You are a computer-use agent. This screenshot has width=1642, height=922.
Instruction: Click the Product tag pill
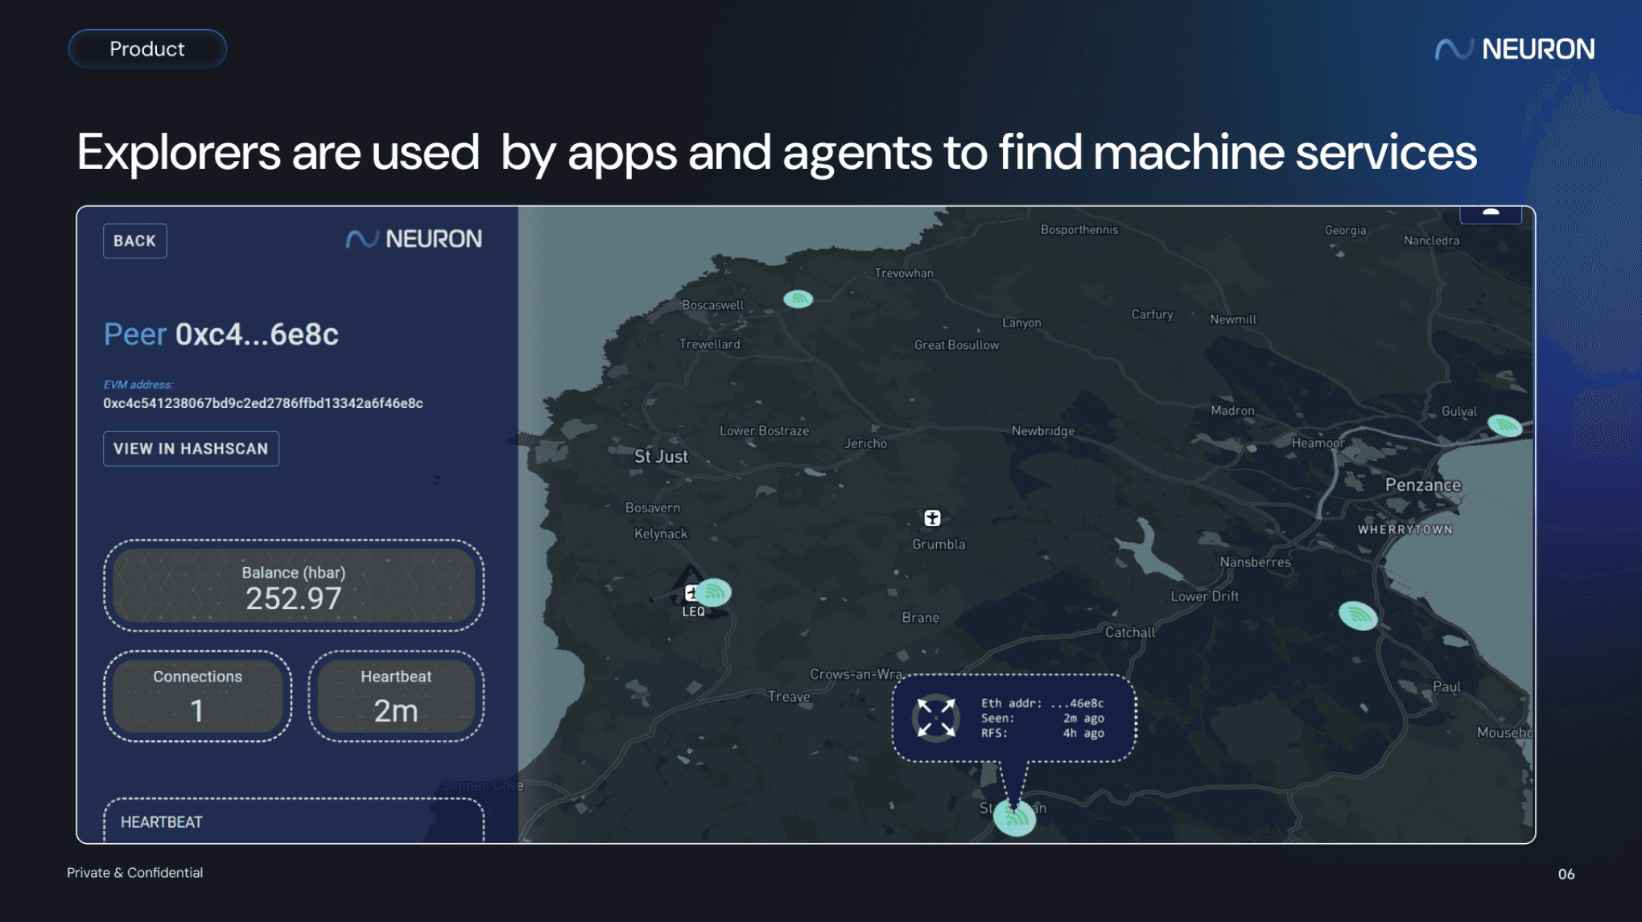pyautogui.click(x=147, y=49)
